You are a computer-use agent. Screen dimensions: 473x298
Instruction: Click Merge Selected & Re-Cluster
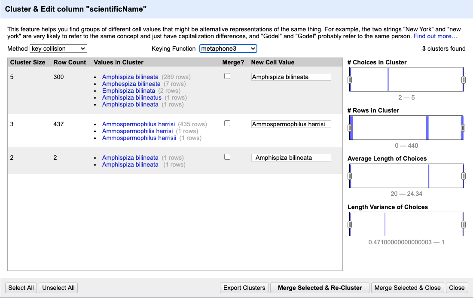click(320, 288)
